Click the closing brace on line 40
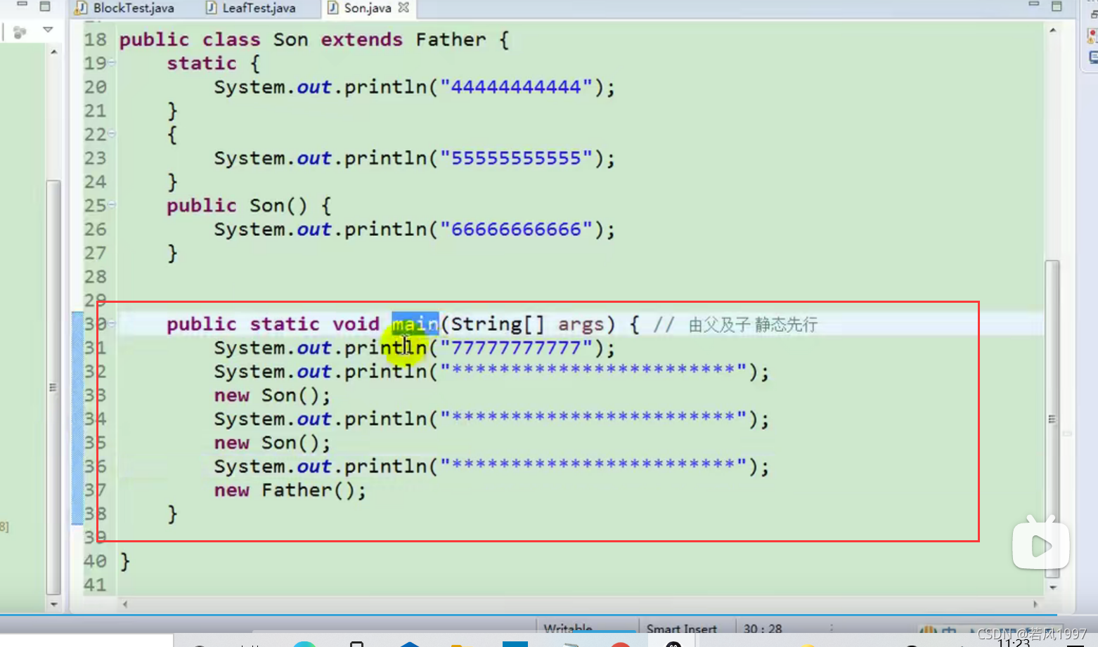The width and height of the screenshot is (1098, 647). click(125, 561)
